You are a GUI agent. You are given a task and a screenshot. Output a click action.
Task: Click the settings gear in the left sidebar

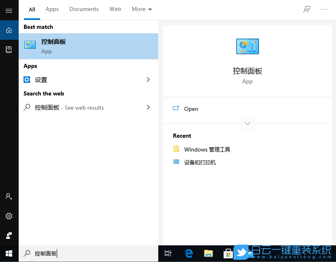9,216
